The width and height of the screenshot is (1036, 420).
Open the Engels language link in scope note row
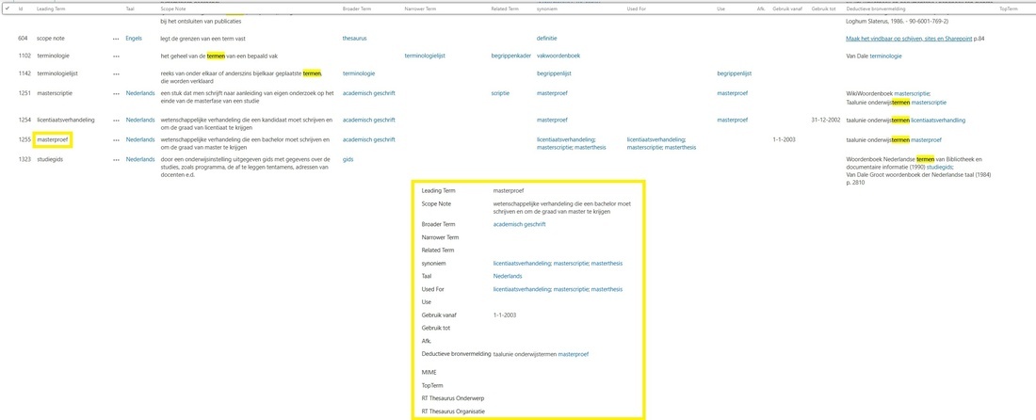click(134, 39)
